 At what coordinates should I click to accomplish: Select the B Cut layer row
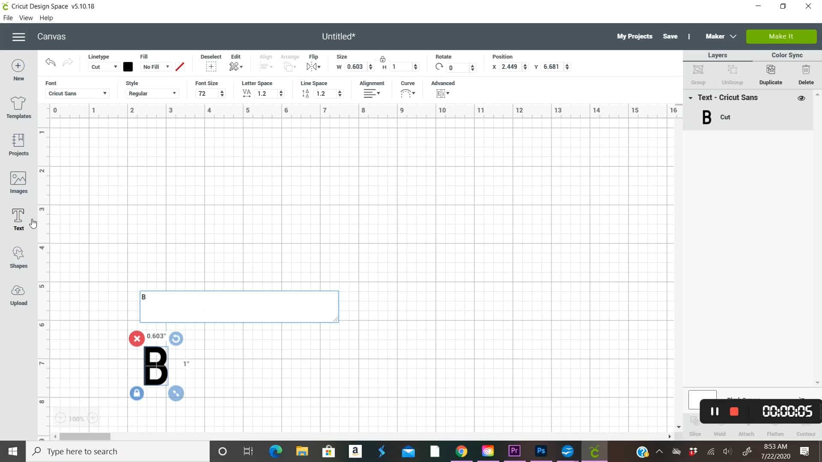click(748, 117)
